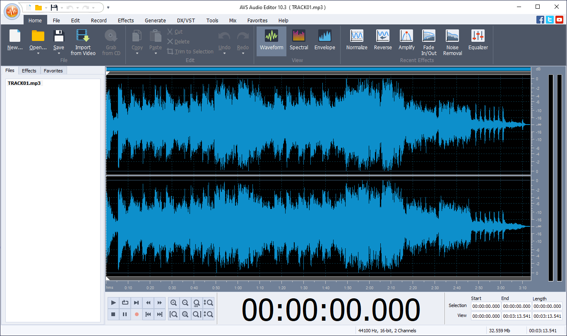The width and height of the screenshot is (567, 336).
Task: Switch to Spectral view
Action: click(299, 41)
